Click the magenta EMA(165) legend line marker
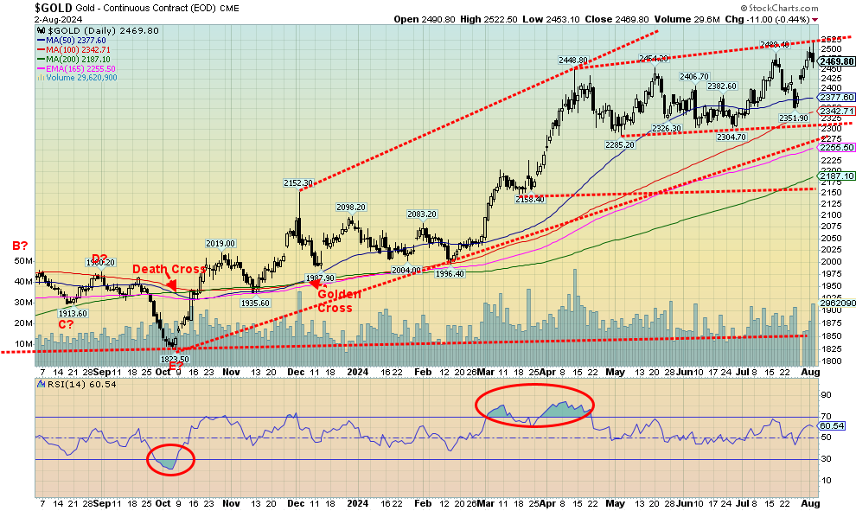The height and width of the screenshot is (511, 856). (39, 67)
